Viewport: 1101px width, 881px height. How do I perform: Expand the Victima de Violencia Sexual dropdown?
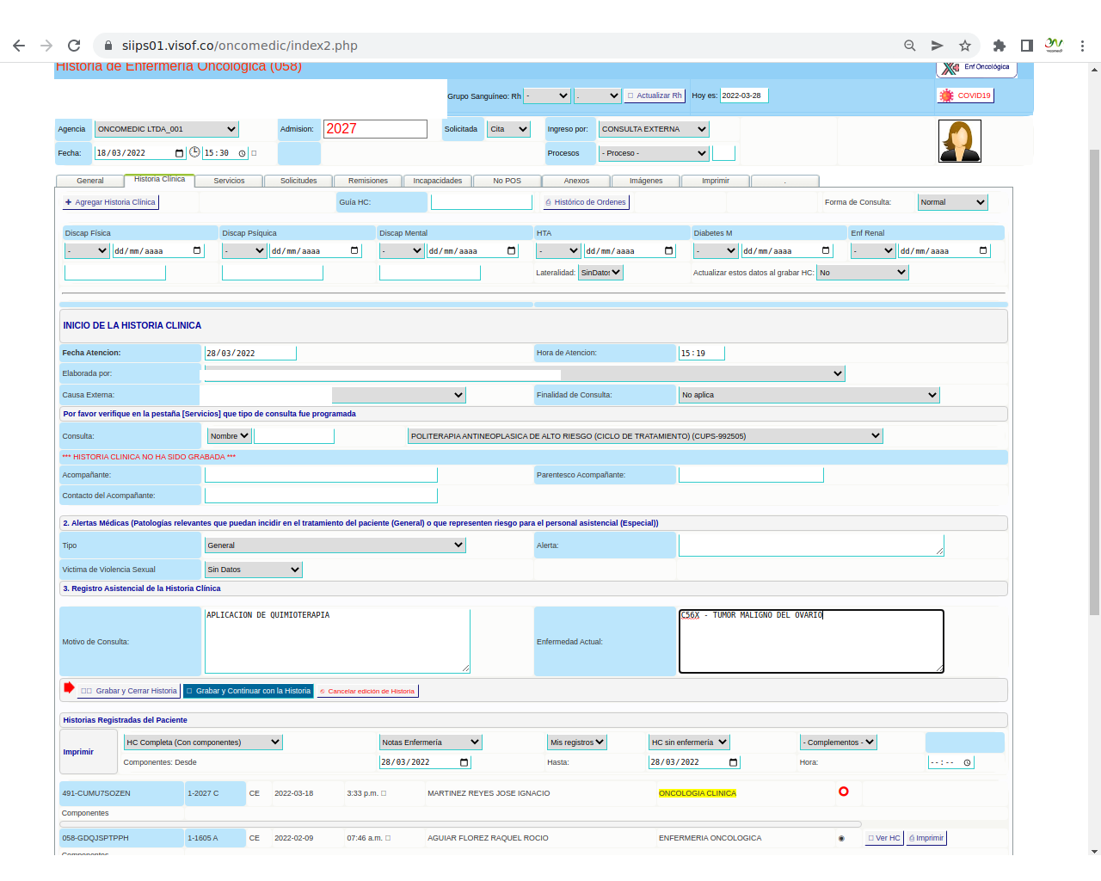click(x=253, y=570)
